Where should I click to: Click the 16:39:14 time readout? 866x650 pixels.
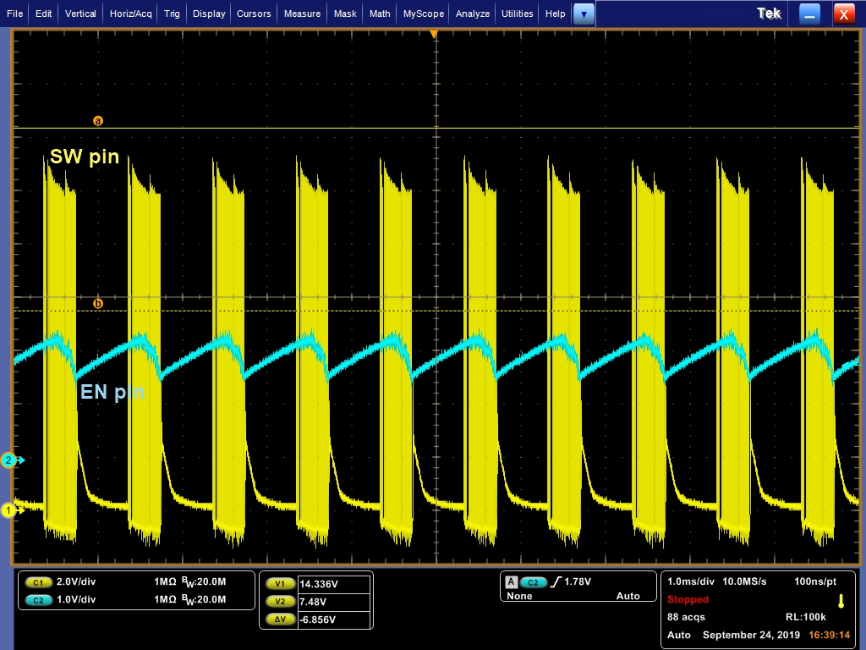coord(829,635)
